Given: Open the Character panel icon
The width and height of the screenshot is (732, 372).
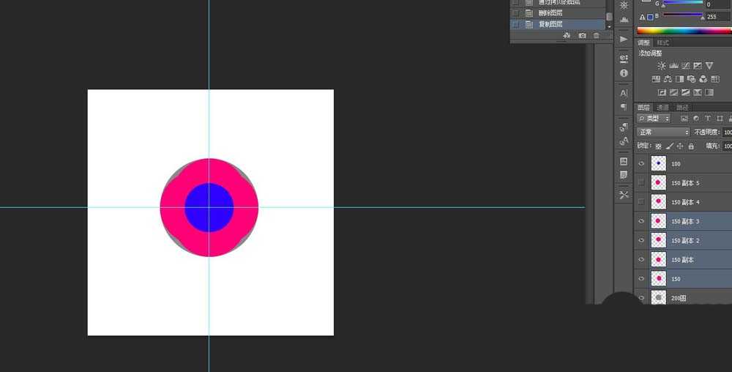Looking at the screenshot, I should [624, 93].
